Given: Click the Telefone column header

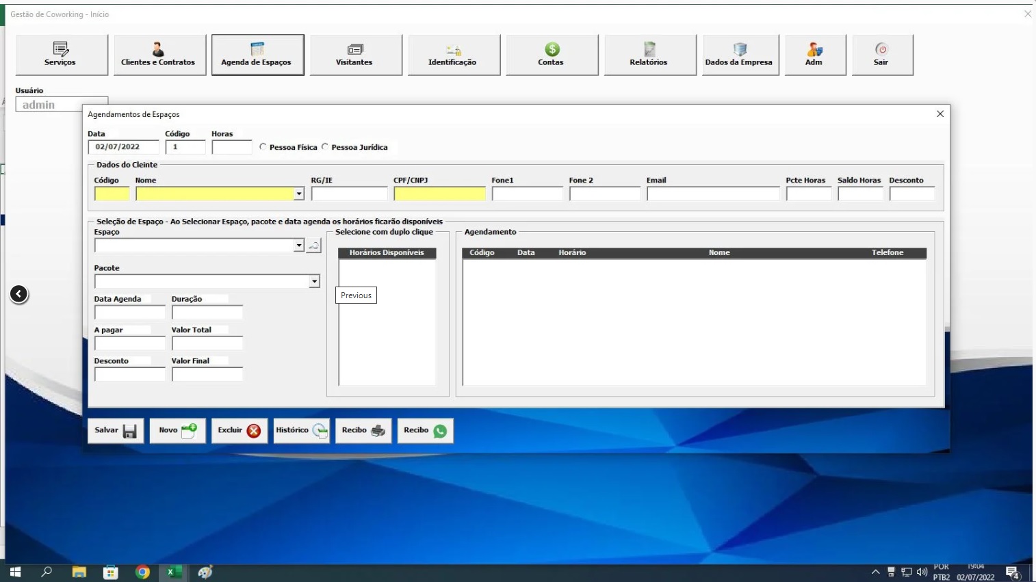Looking at the screenshot, I should click(x=888, y=253).
